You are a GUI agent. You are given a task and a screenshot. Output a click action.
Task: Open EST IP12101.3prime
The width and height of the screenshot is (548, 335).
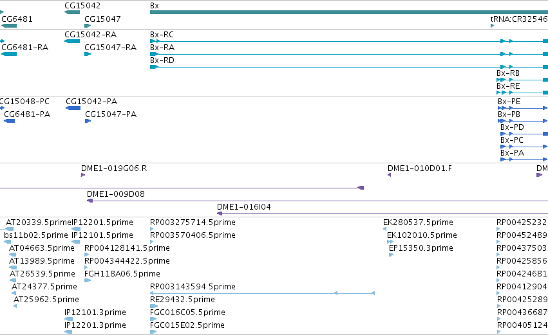click(x=95, y=313)
